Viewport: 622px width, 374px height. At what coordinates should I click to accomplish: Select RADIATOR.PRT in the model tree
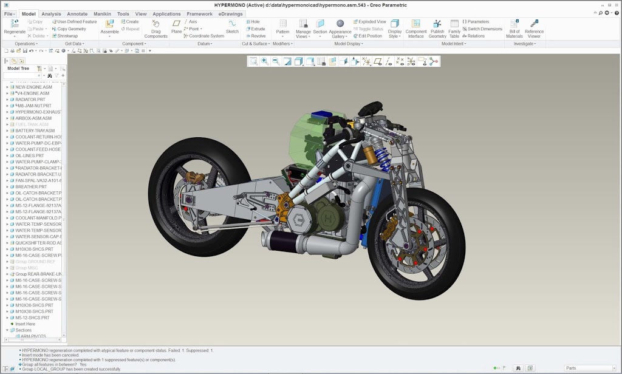(30, 100)
